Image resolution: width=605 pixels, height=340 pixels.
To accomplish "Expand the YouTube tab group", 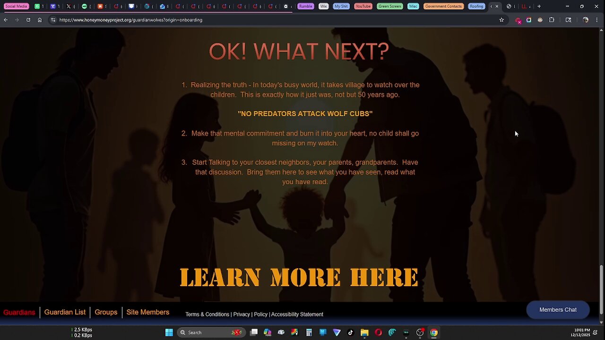I will coord(363,6).
